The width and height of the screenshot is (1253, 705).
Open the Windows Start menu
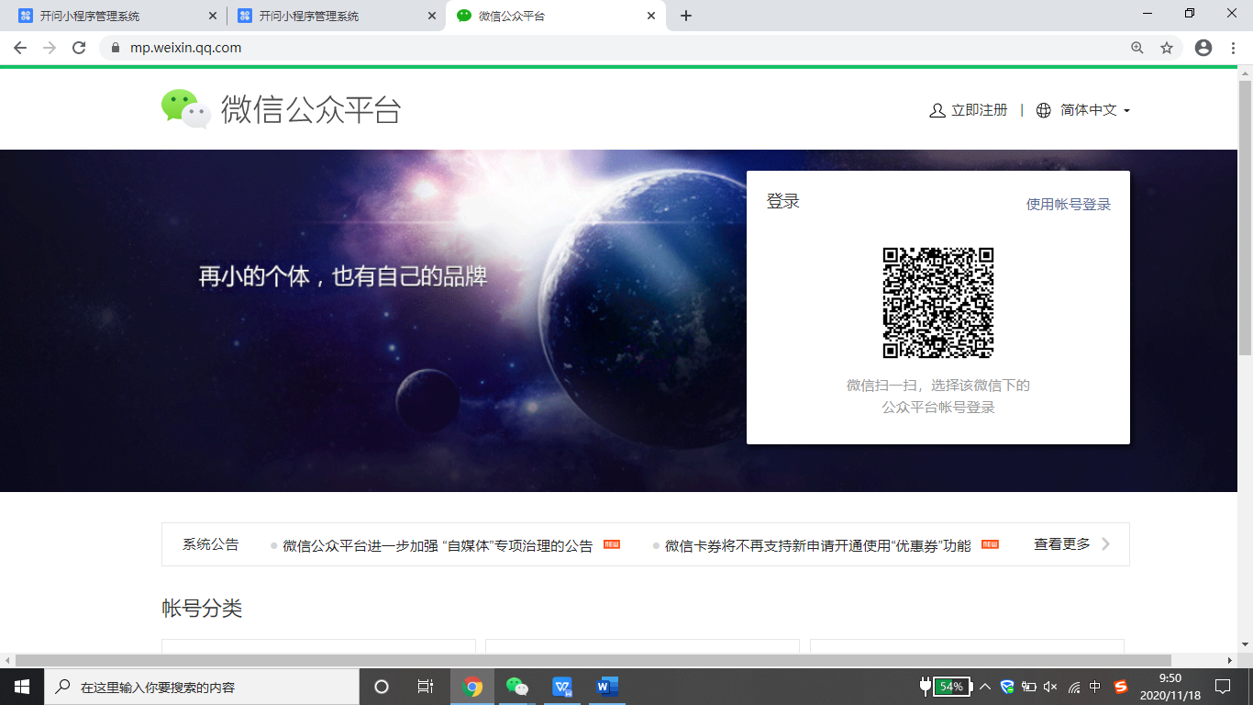(x=22, y=687)
